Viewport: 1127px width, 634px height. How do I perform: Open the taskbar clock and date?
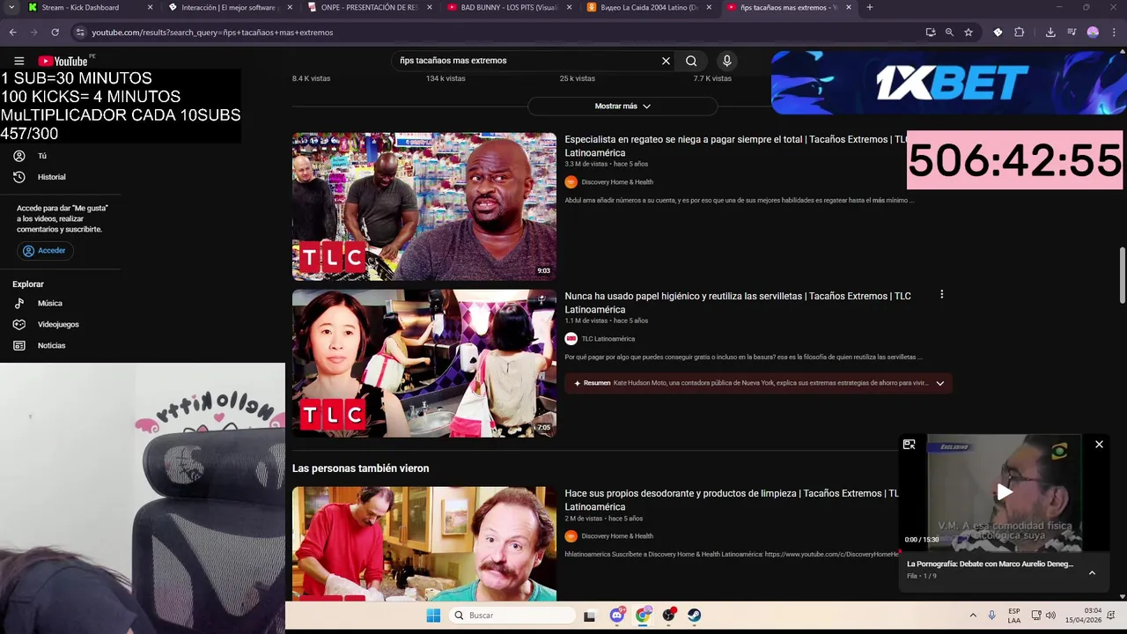pos(1083,616)
